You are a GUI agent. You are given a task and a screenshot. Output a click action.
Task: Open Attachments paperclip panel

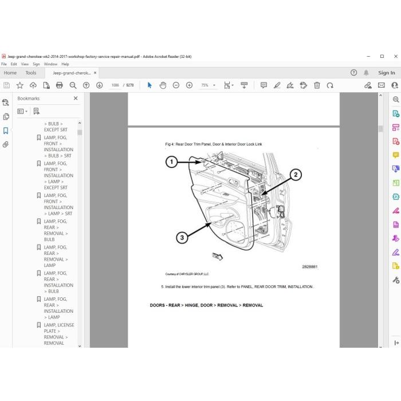tap(6, 144)
